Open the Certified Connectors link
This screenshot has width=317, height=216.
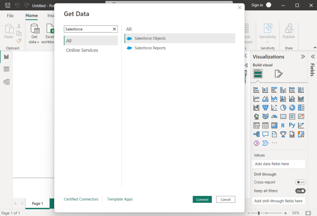tap(81, 199)
